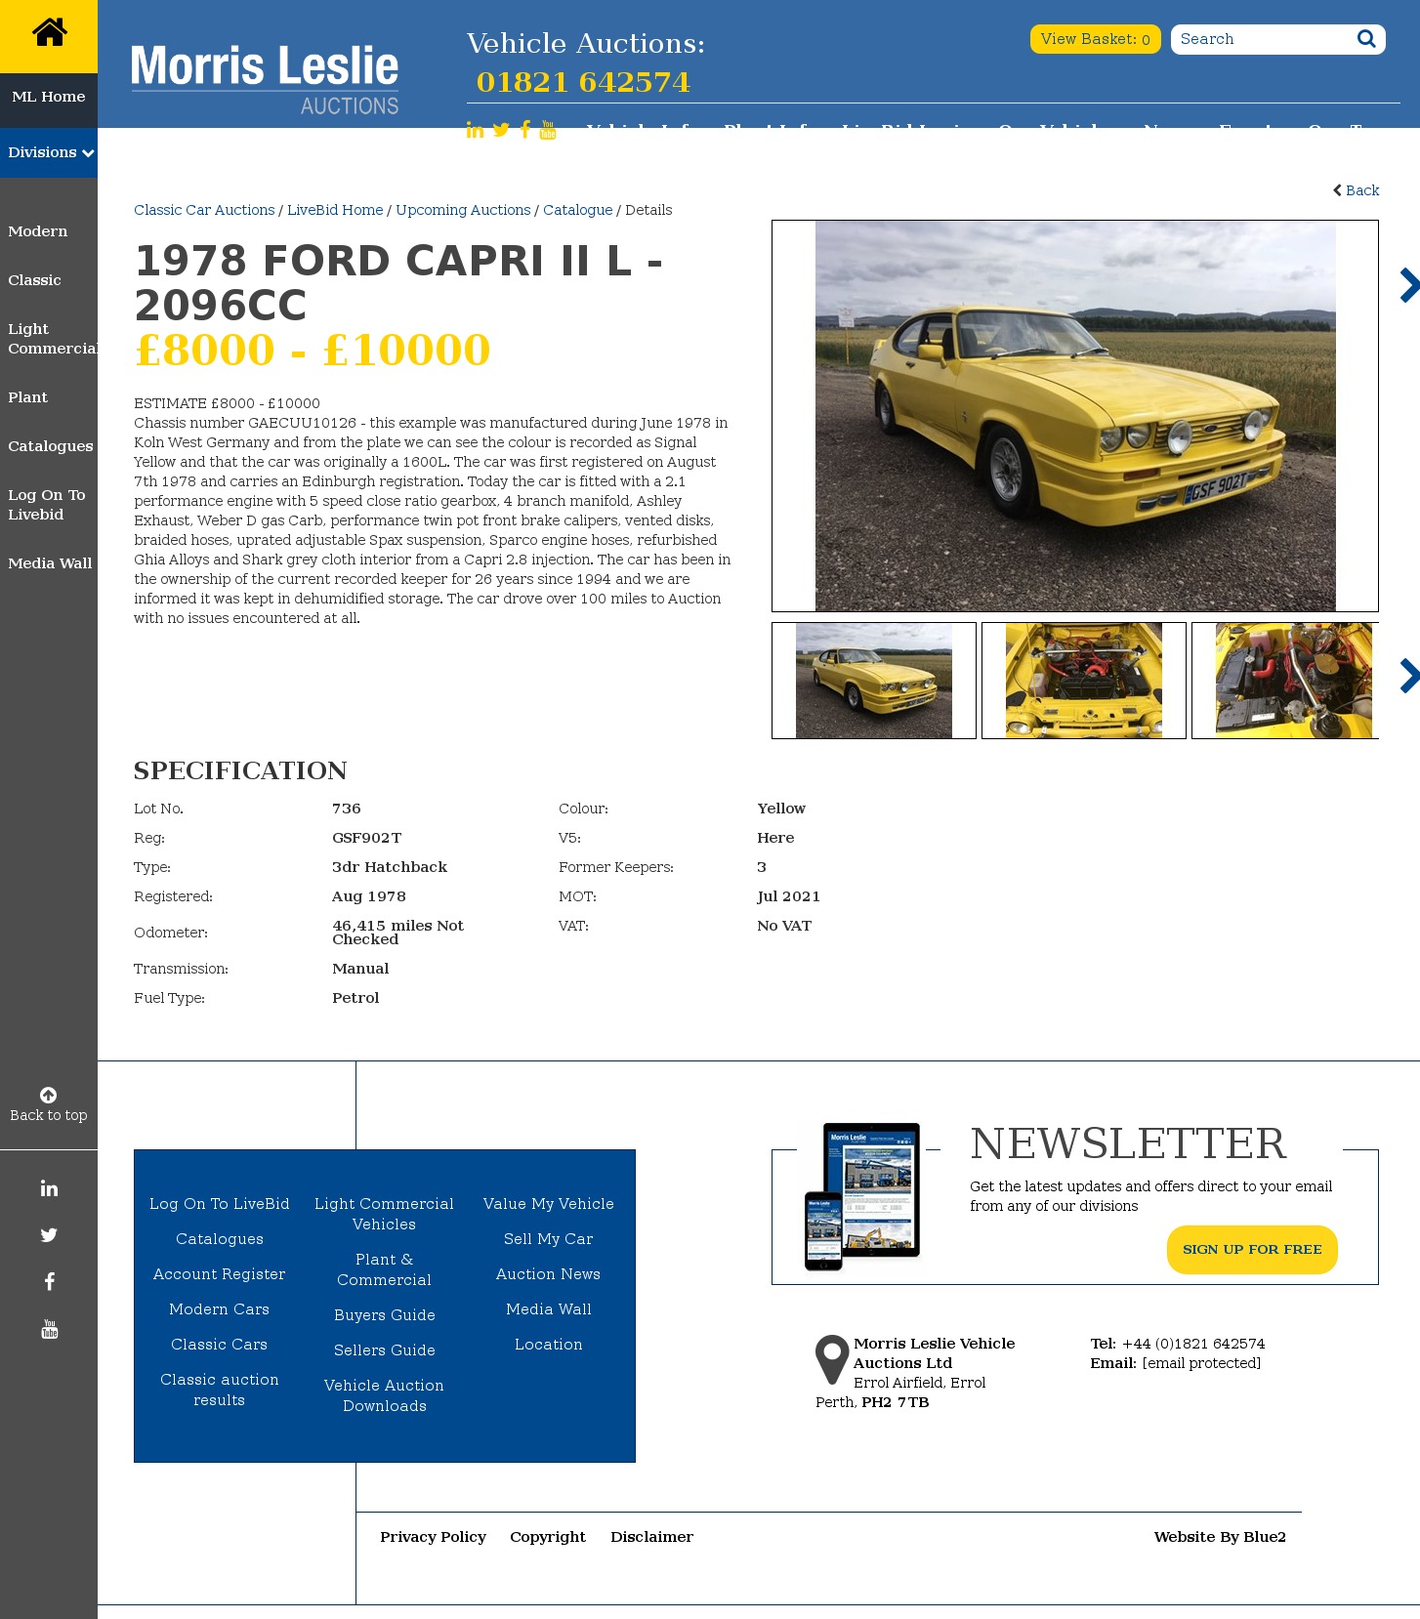Viewport: 1420px width, 1619px height.
Task: Open Disclaimer link
Action: 652,1537
